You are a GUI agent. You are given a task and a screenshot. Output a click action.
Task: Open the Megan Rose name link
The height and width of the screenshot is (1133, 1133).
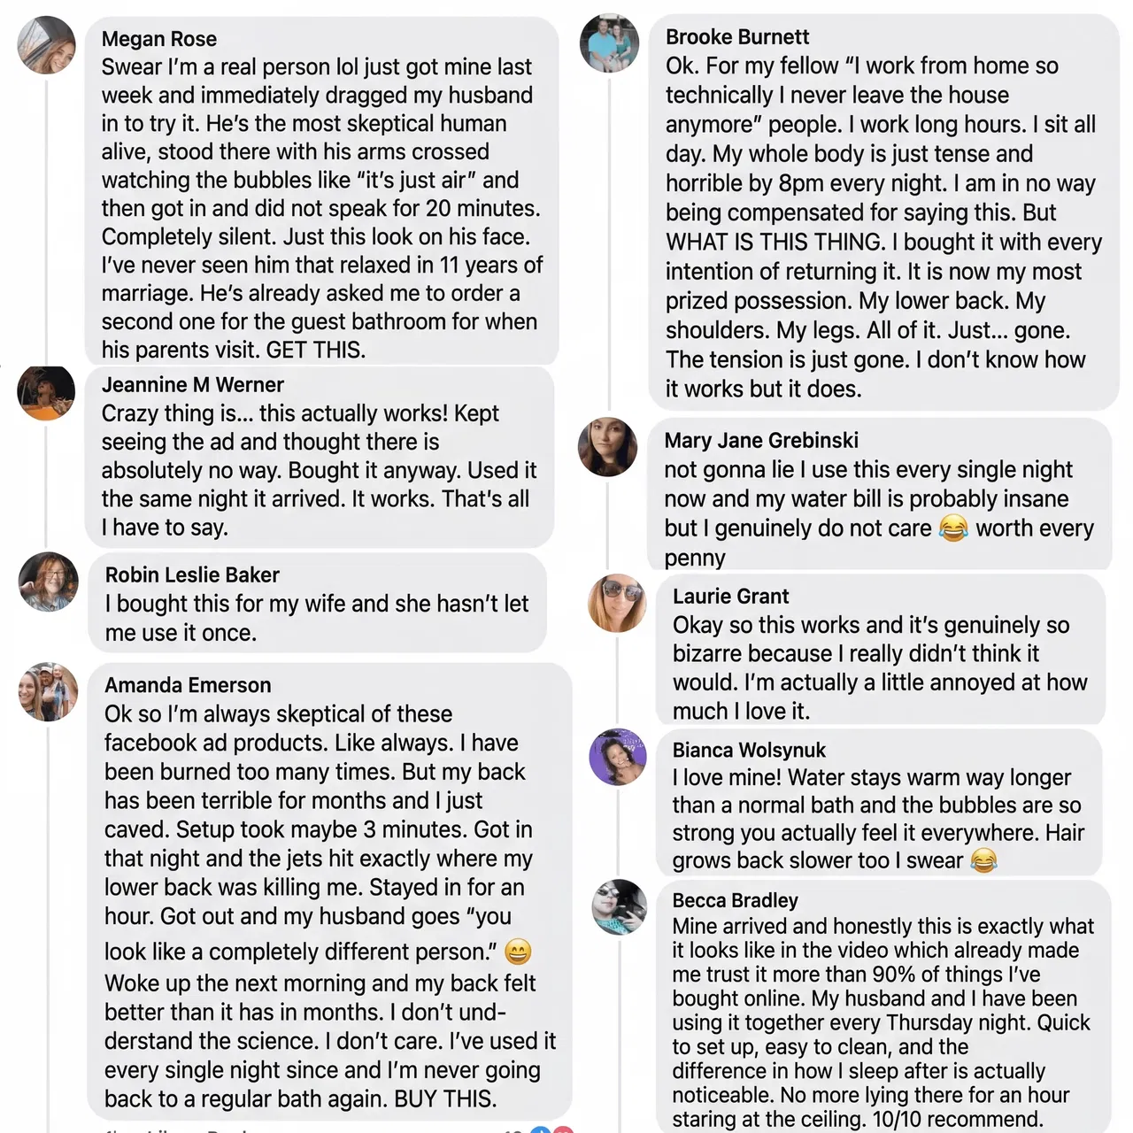[159, 39]
